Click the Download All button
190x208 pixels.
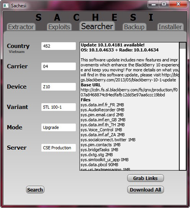point(145,190)
